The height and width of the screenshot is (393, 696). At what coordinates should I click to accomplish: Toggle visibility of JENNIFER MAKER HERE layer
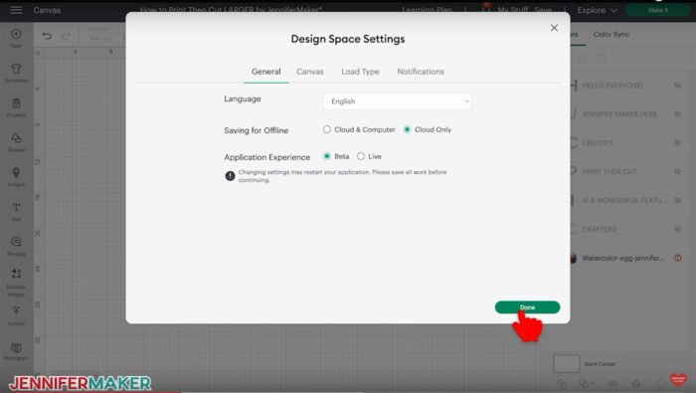678,114
